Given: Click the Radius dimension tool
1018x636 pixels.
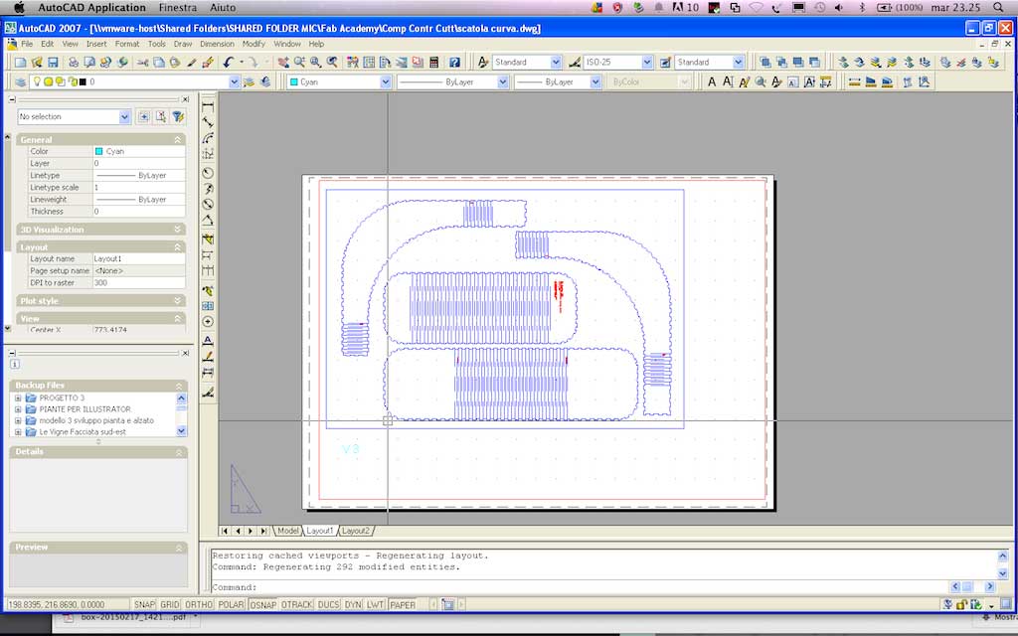Looking at the screenshot, I should pyautogui.click(x=208, y=173).
